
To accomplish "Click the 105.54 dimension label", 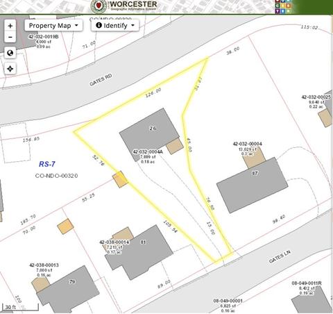I will [171, 226].
